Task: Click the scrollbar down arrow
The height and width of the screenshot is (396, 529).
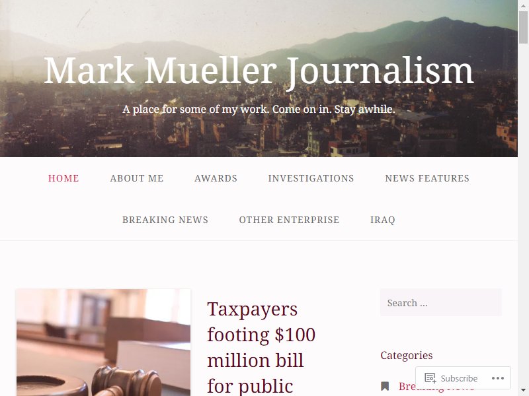Action: point(523,391)
